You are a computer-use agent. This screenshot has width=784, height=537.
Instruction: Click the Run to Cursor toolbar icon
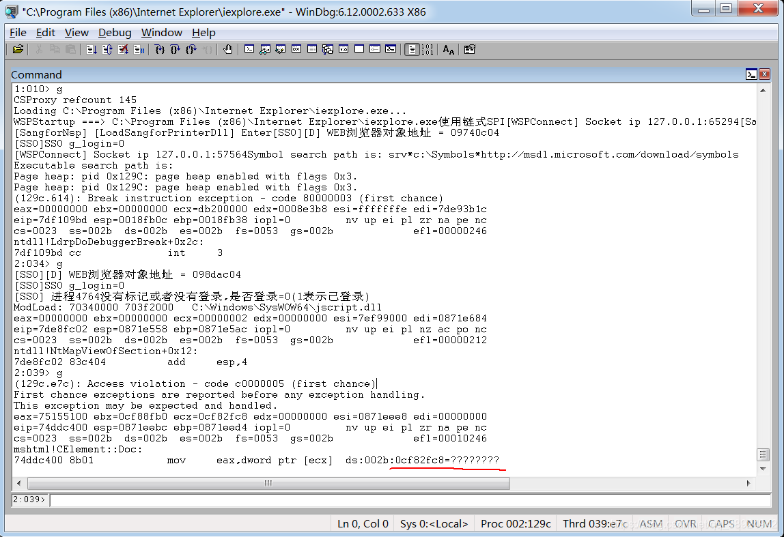[208, 49]
